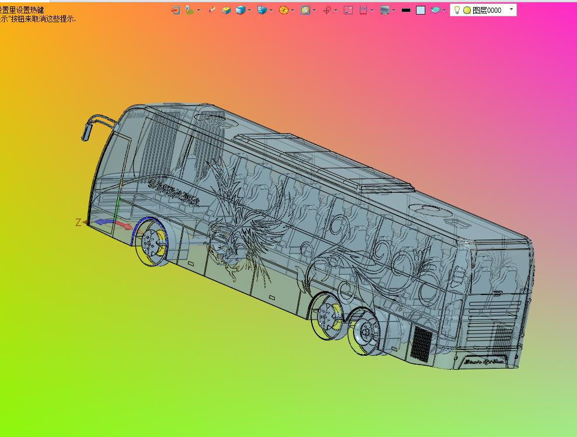
Task: Open dropdown arrow beside paint-bucket icon
Action: pos(199,11)
